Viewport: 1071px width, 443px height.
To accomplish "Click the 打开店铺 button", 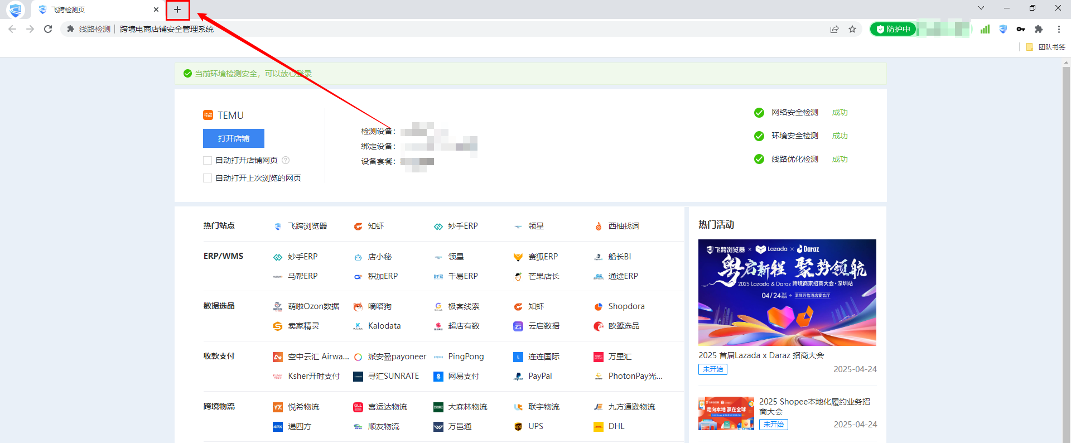I will point(234,138).
